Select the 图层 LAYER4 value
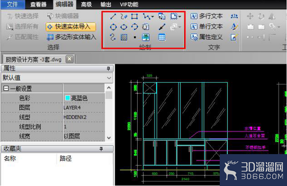The width and height of the screenshot is (287, 186). pos(72,108)
